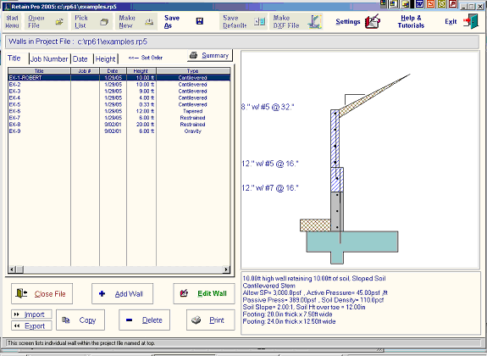Click the Make New wall icon
The image size is (487, 356).
(149, 22)
